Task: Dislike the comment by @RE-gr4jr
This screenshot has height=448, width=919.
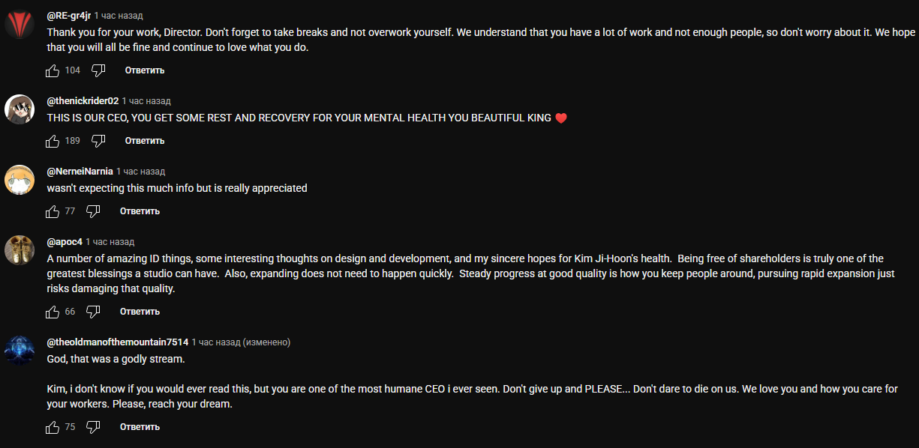Action: pos(98,70)
